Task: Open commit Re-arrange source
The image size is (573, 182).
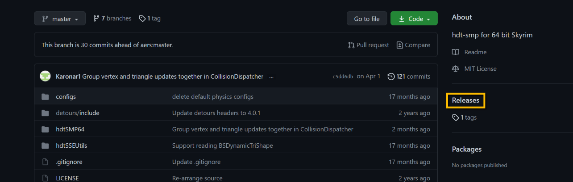Action: (197, 178)
